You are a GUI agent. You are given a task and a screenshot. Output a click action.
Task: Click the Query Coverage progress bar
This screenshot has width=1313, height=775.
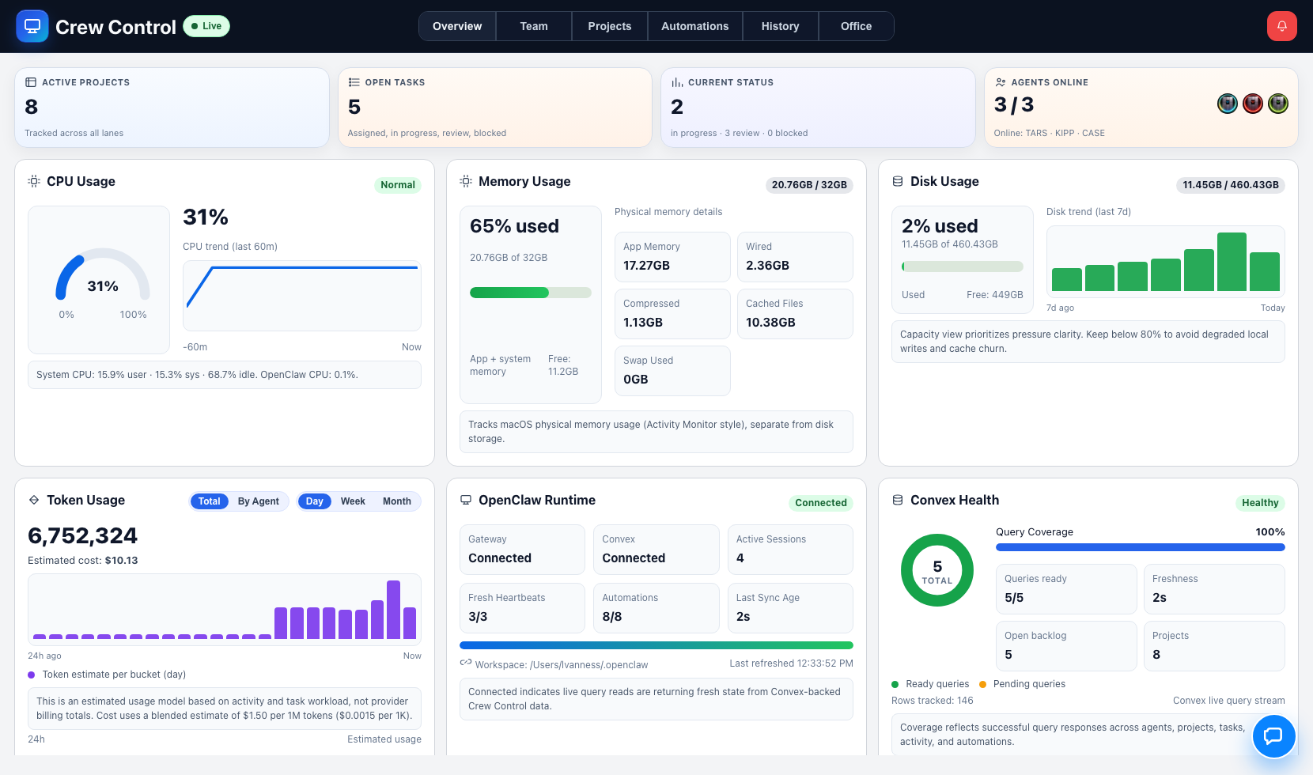click(1139, 547)
